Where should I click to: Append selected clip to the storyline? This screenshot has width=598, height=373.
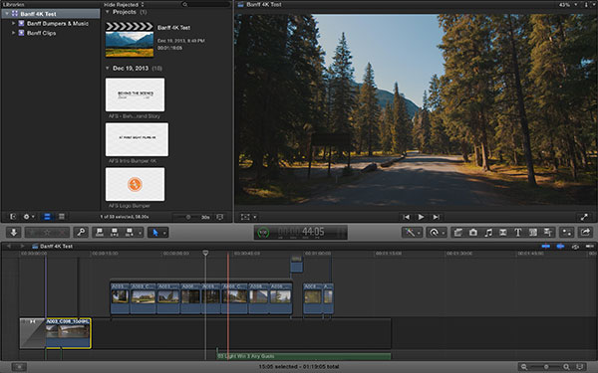129,232
